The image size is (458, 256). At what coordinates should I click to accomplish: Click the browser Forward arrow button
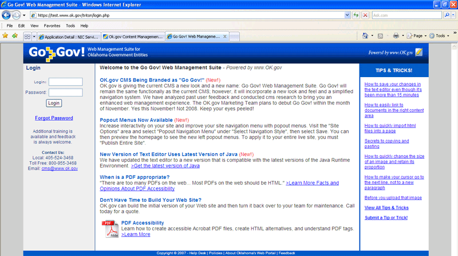pos(16,15)
